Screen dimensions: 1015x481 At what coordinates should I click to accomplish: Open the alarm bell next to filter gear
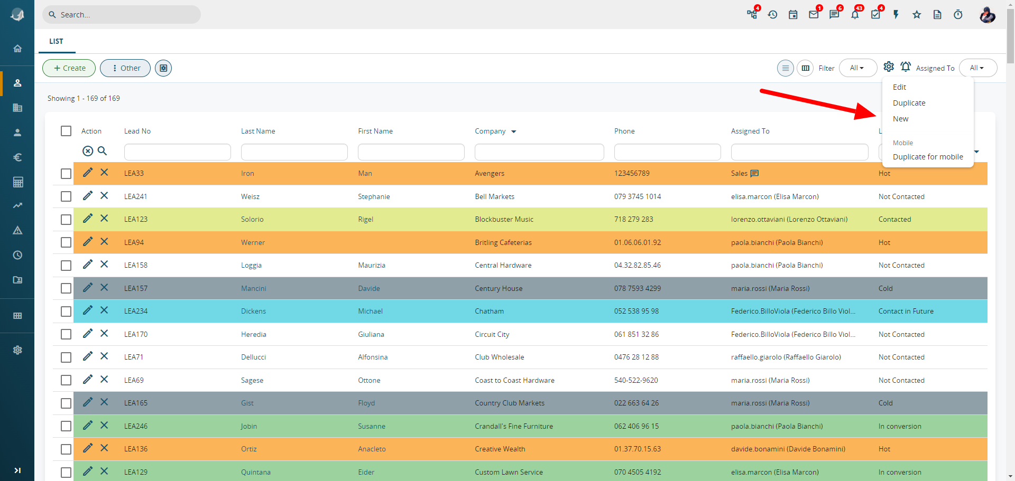906,67
